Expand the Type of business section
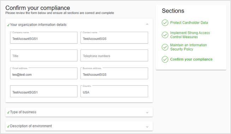Screen dimensions: 231x134 click(147, 113)
